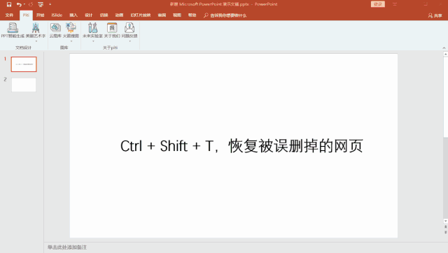Open the 幻灯片放映 (Slide Show) tab
Viewport: 448px width, 253px height.
141,15
